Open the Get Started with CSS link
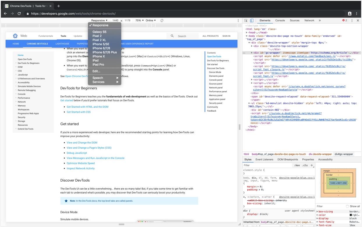362x227 pixels. click(79, 112)
